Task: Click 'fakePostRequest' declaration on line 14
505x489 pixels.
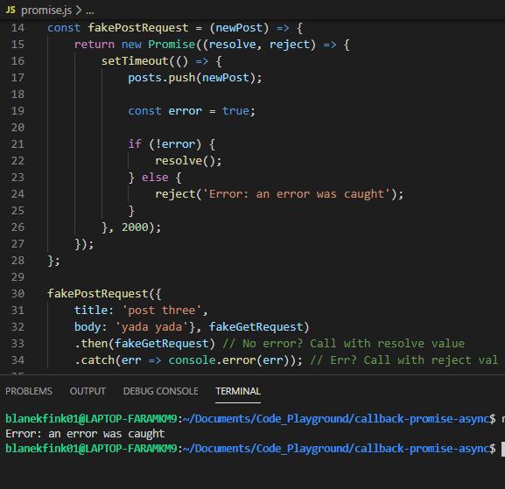Action: [x=138, y=28]
